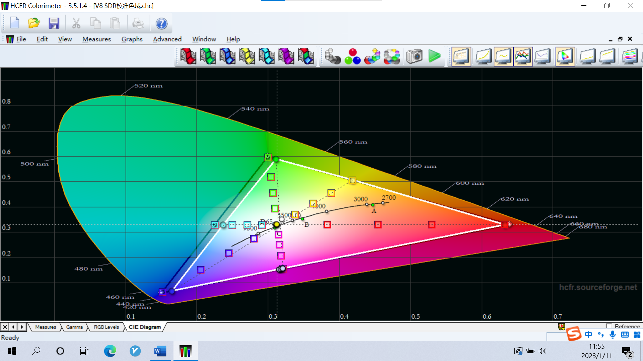Measure primary colors with RGB balls icon

point(352,56)
